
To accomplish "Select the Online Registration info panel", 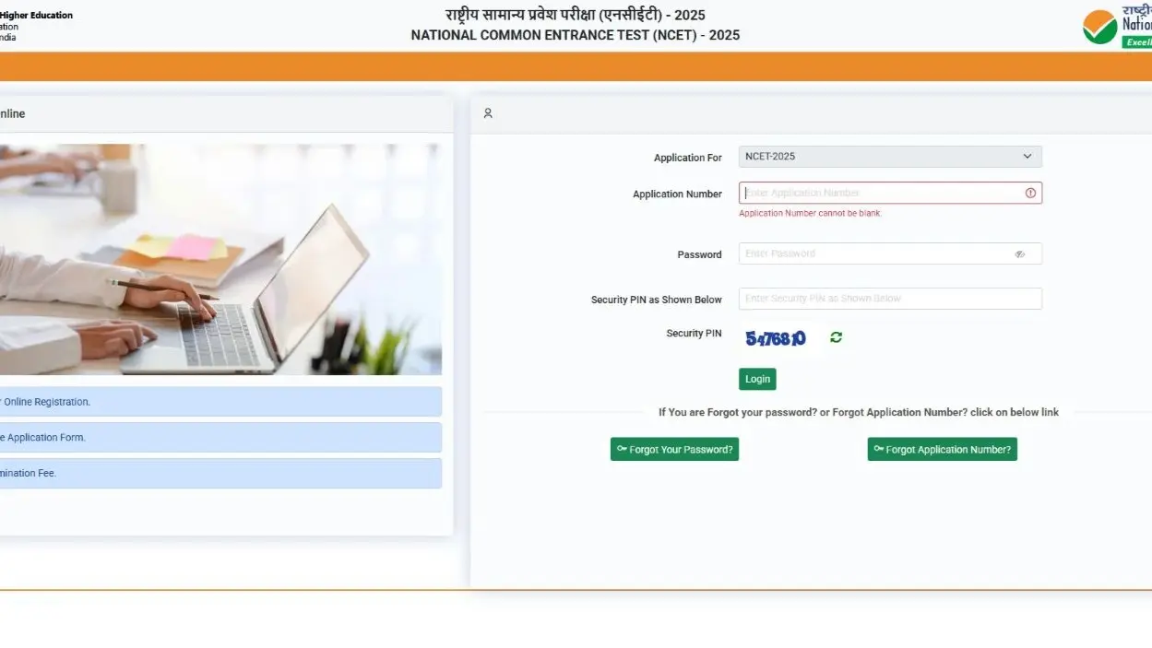I will pos(221,401).
